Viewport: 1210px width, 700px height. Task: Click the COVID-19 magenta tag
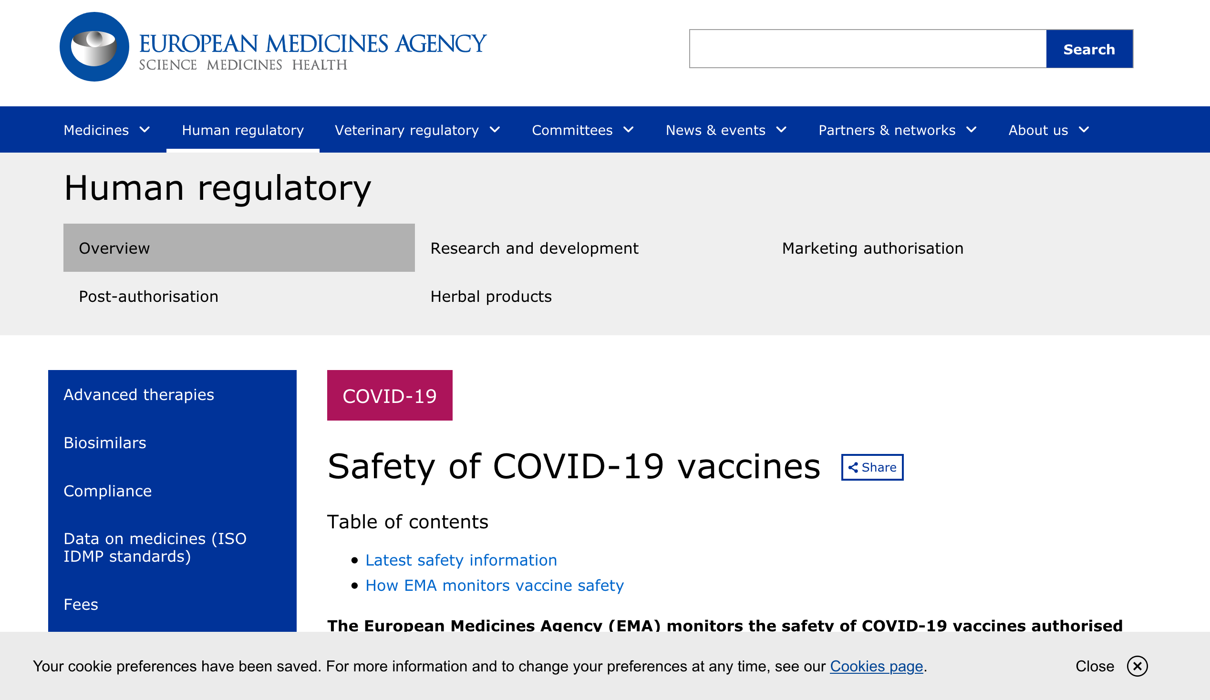coord(389,396)
